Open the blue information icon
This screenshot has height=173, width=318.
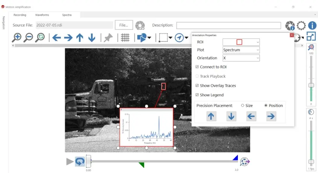[312, 25]
